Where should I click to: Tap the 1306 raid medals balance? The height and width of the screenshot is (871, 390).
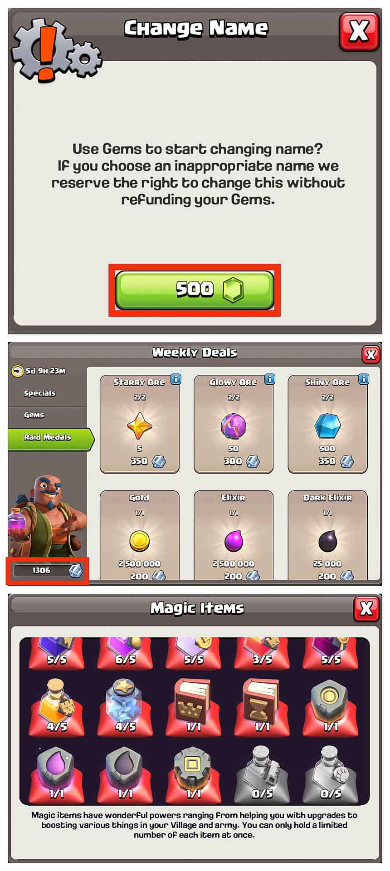(47, 571)
